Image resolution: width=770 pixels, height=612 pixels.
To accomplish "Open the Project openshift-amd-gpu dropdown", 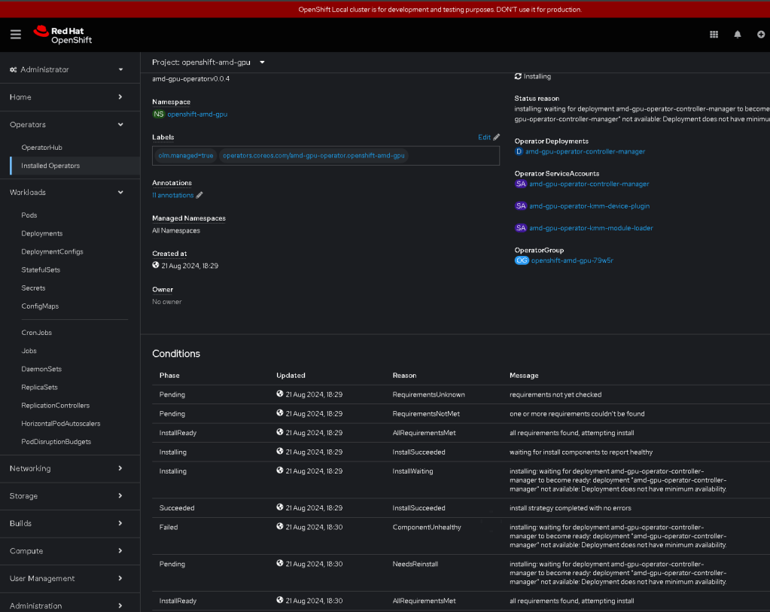I will 208,62.
